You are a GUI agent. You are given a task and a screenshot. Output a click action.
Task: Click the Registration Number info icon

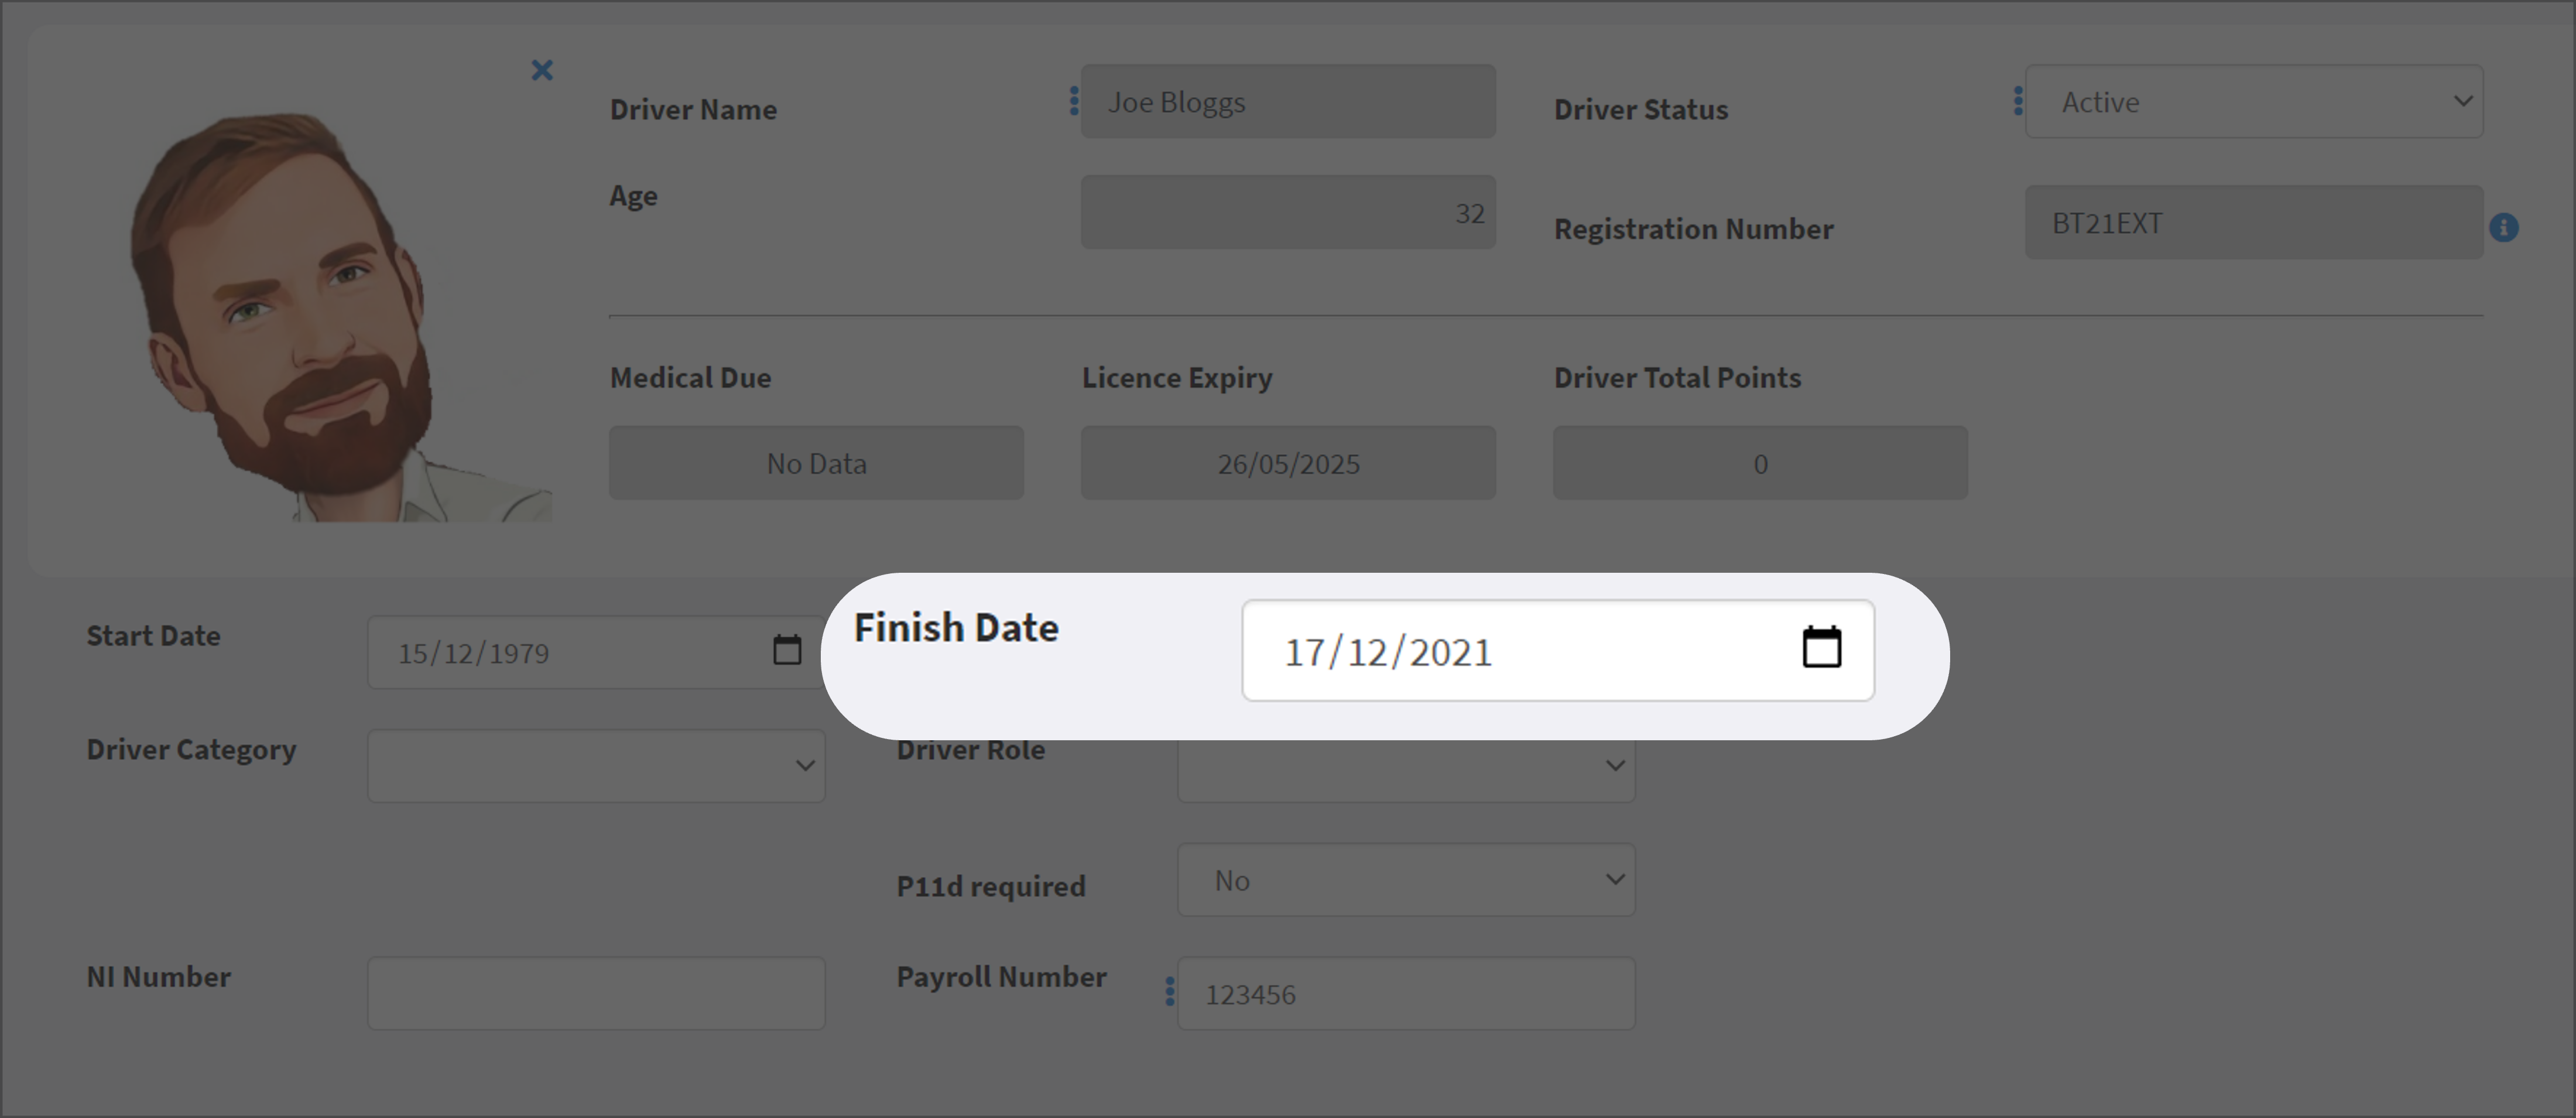(x=2504, y=228)
